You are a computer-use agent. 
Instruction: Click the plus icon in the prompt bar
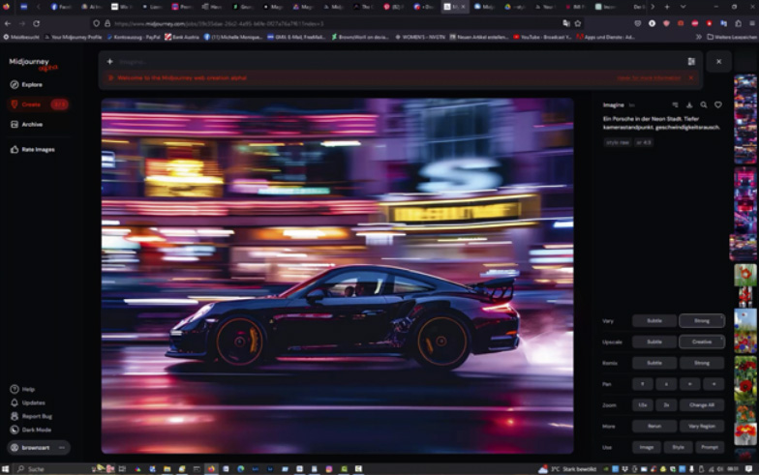pyautogui.click(x=109, y=61)
